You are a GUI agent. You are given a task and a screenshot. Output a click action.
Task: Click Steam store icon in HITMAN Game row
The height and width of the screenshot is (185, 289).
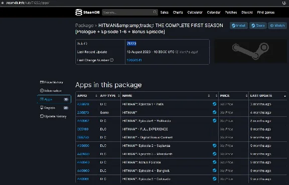pos(214,112)
